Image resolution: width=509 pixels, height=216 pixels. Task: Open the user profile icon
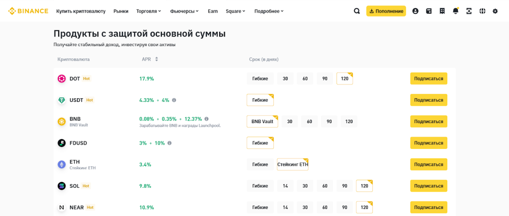point(416,11)
